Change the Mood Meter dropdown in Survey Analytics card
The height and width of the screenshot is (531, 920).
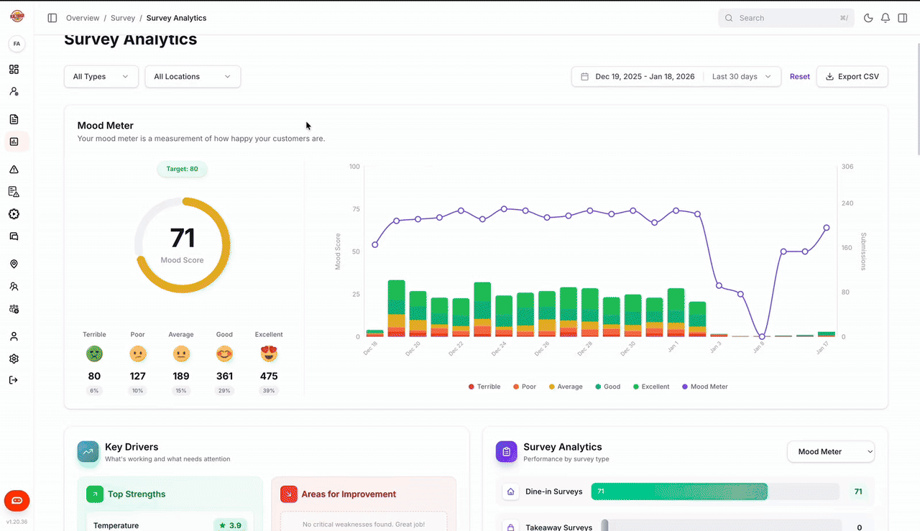830,451
